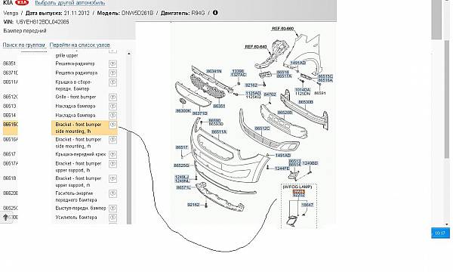Click details icon for Гаситель-энергии переднего бампера

point(112,193)
